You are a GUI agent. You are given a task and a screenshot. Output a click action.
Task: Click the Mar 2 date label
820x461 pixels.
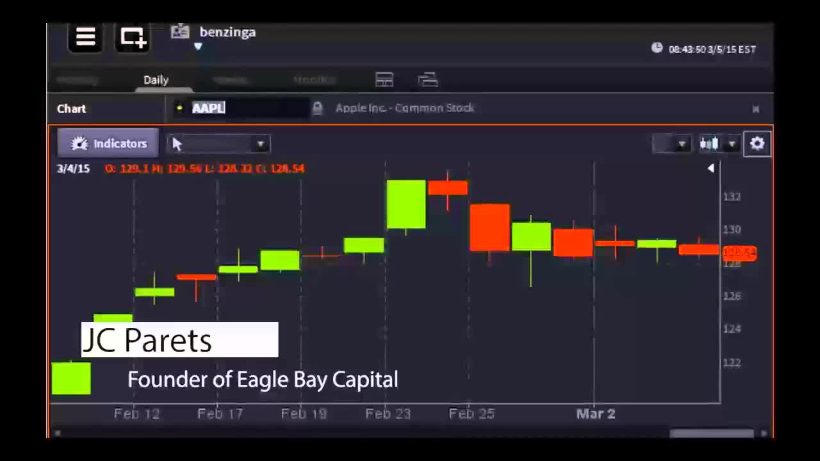pos(596,414)
